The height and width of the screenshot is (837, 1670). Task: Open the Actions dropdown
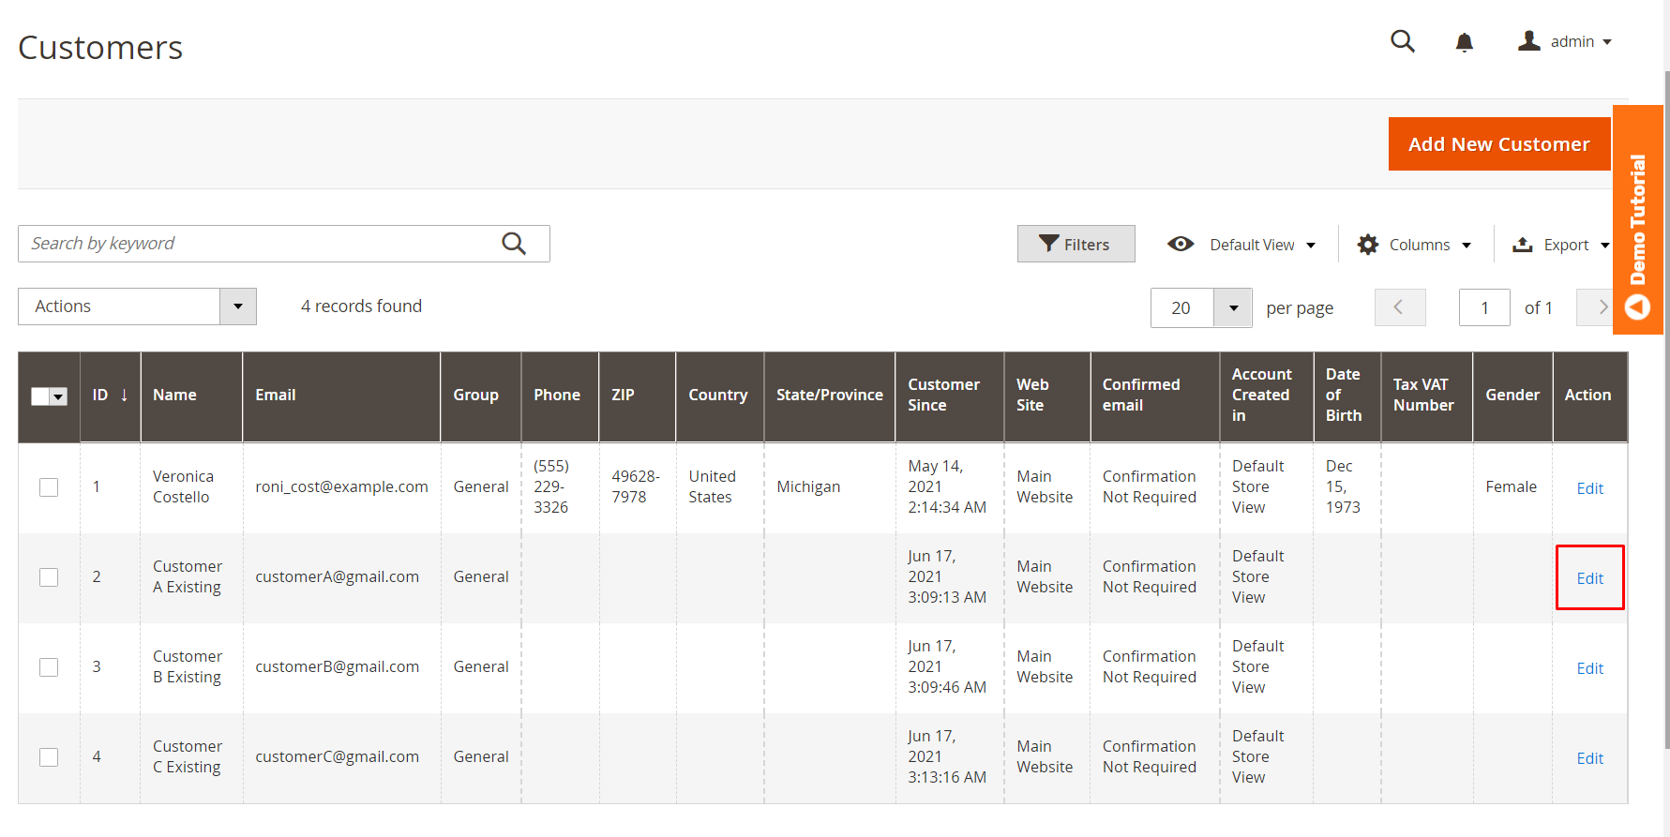(137, 306)
